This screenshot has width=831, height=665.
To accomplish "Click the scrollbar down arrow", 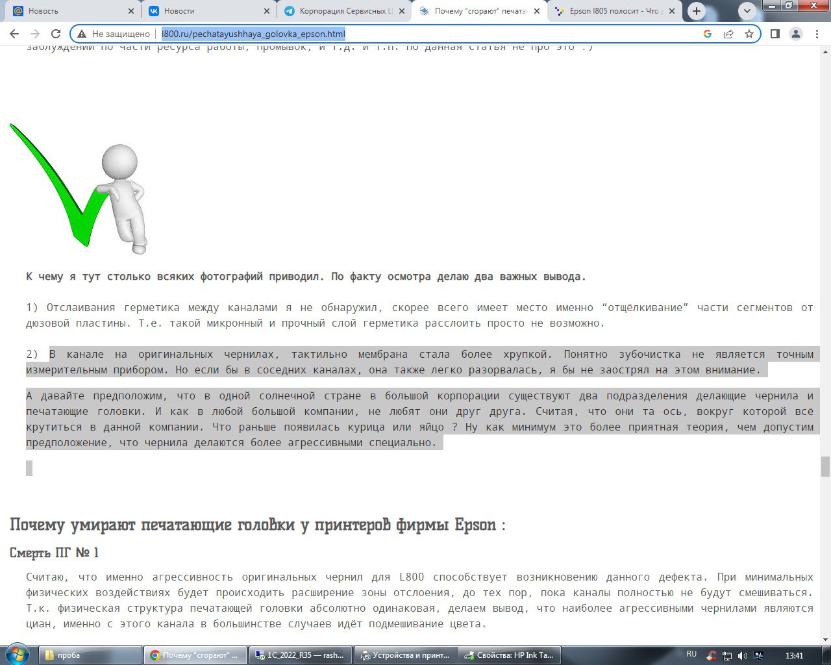I will (825, 639).
